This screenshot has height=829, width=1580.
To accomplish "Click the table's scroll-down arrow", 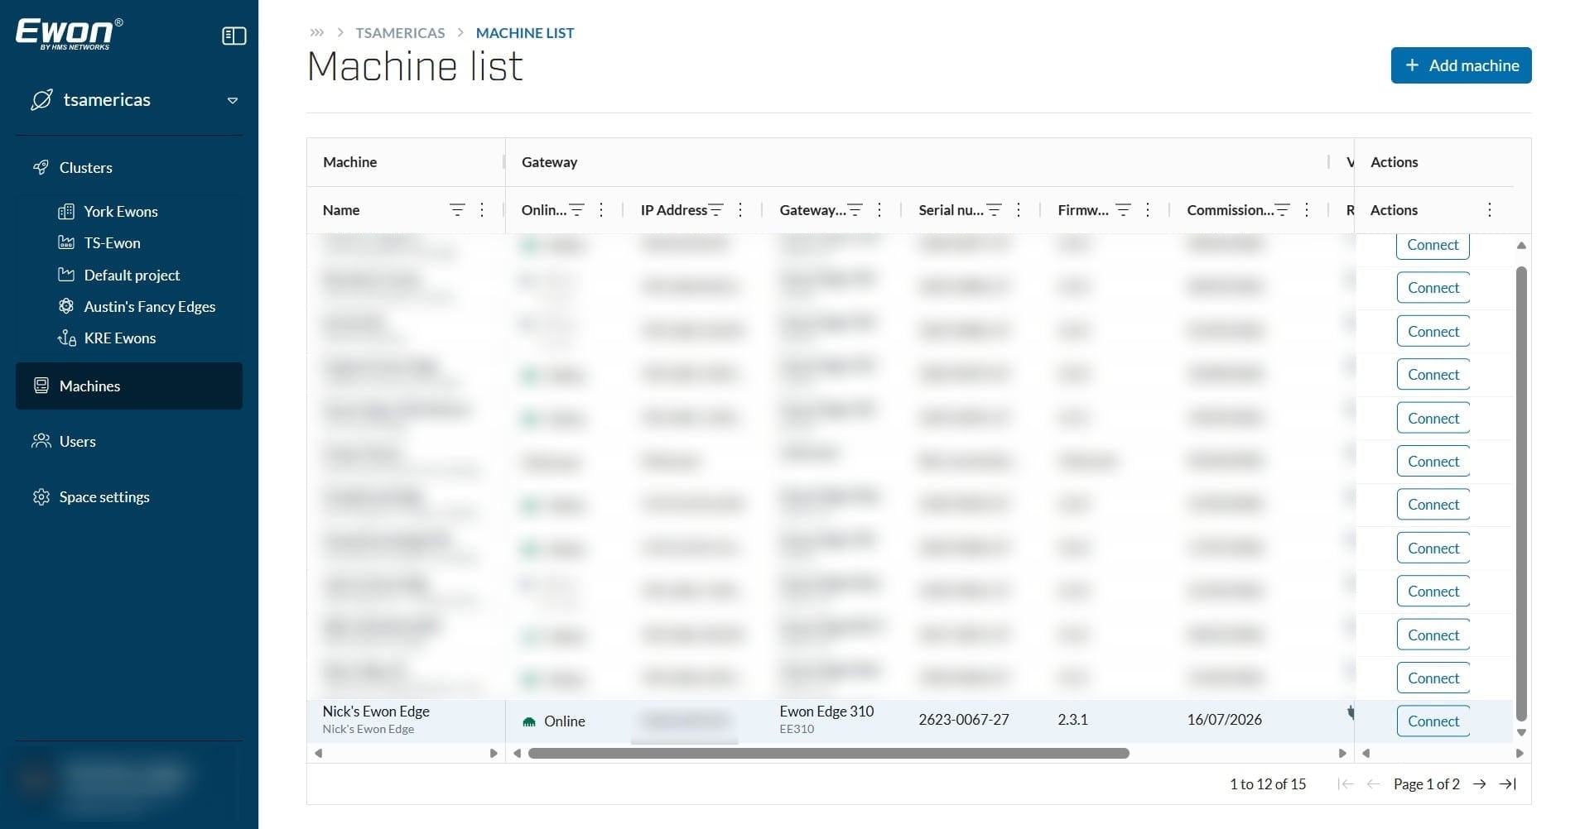I will [1521, 732].
